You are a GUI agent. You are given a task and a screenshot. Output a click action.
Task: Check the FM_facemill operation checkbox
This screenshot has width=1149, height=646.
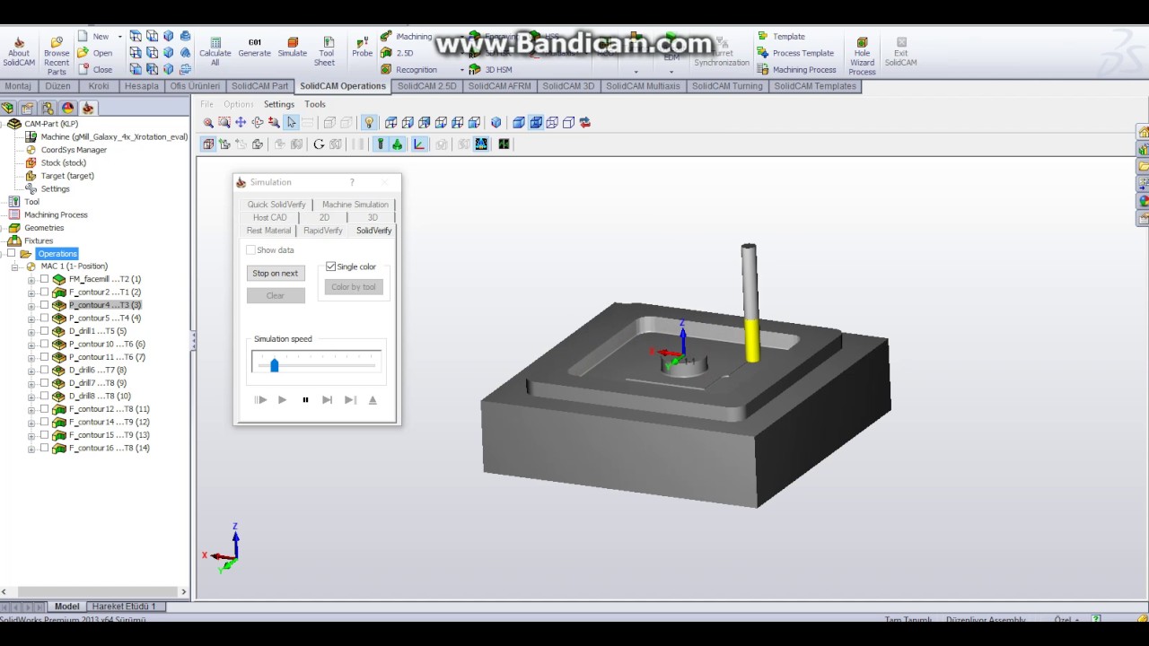(x=44, y=279)
